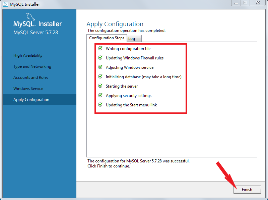Click 'MySQL Server 5.7.28' sidebar subtitle
268x200 pixels.
pyautogui.click(x=36, y=33)
